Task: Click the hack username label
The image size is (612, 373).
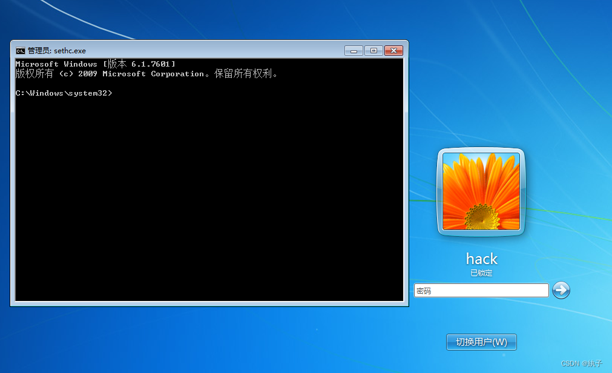Action: tap(481, 259)
